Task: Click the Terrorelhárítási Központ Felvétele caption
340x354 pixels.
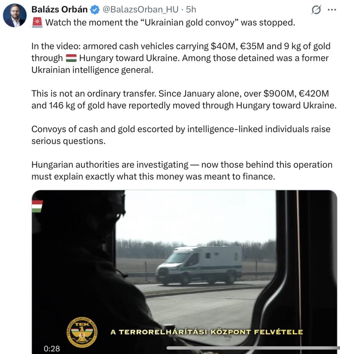Action: pyautogui.click(x=206, y=332)
